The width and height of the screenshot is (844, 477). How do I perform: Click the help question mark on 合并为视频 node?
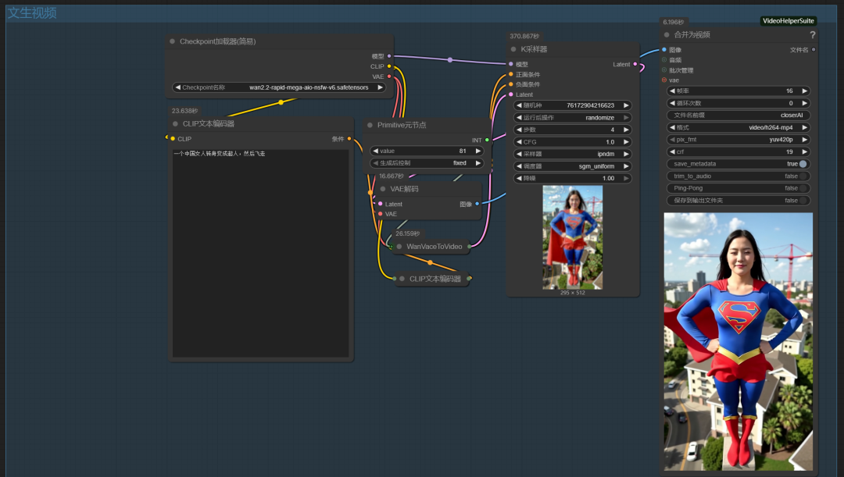[x=812, y=35]
